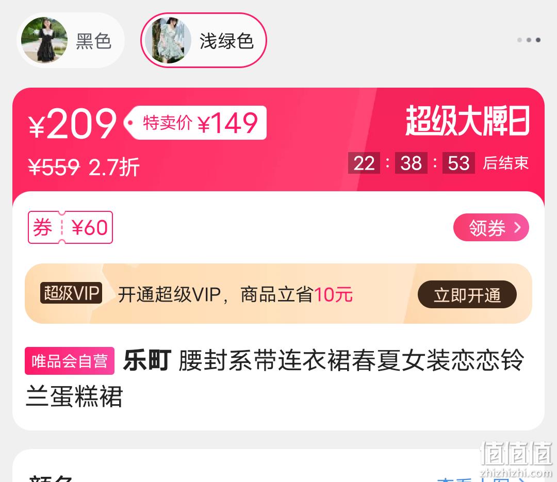Tap the 乐町 brand name

pos(147,360)
